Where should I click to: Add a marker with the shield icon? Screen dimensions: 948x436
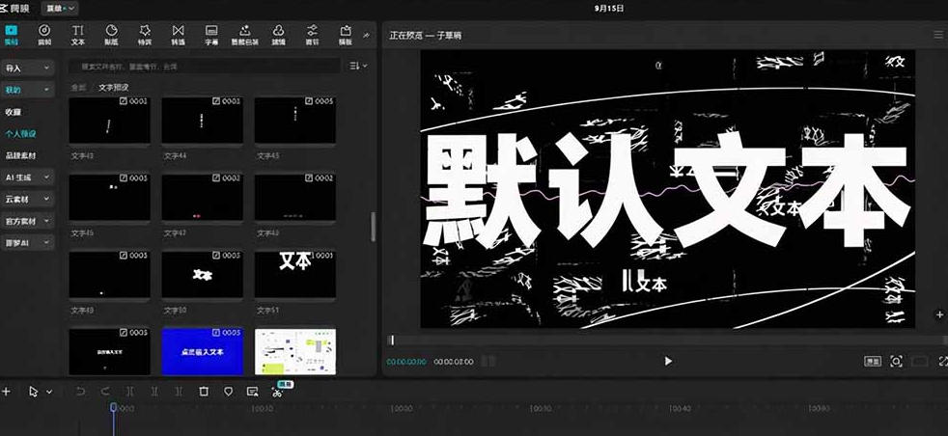click(228, 392)
